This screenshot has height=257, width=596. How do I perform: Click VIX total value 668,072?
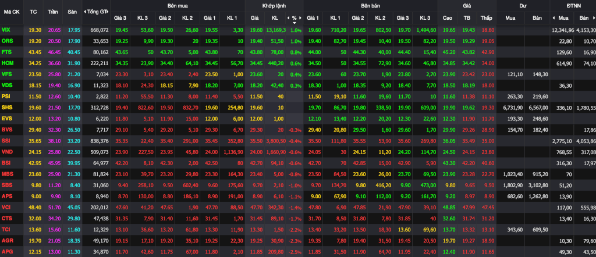click(x=99, y=30)
